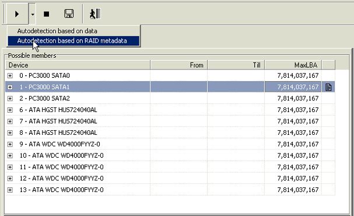The width and height of the screenshot is (354, 216).
Task: Select 9 - ATA WDC WD4000FYYZ-0 device
Action: (x=59, y=144)
